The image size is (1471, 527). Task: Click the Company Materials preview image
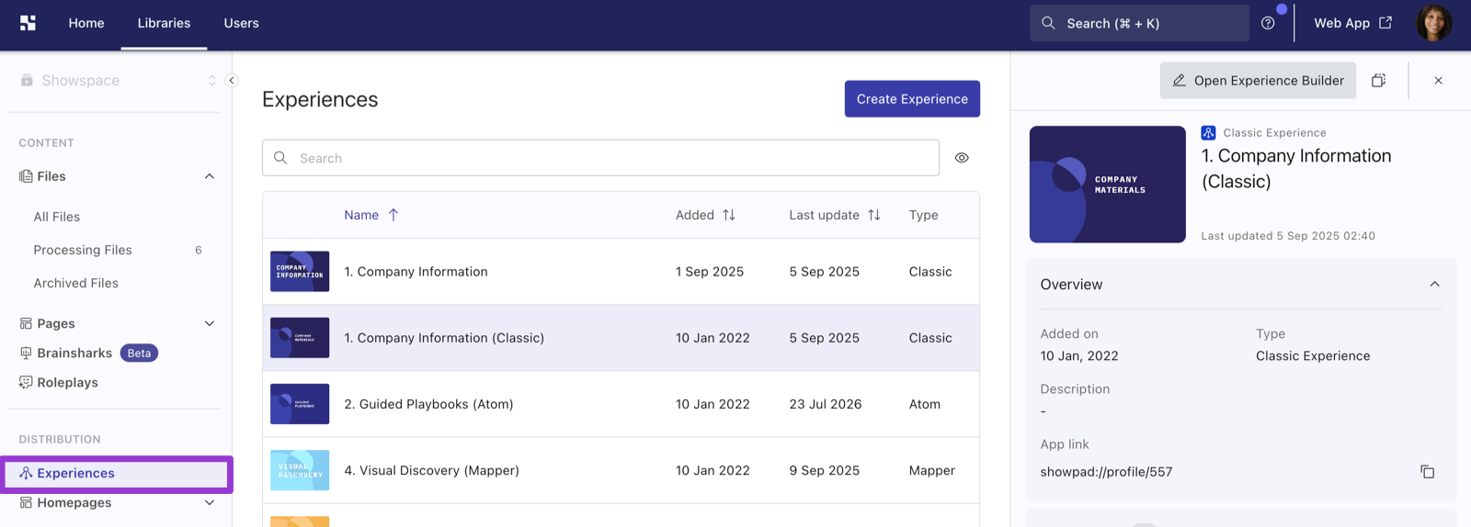click(x=1107, y=185)
